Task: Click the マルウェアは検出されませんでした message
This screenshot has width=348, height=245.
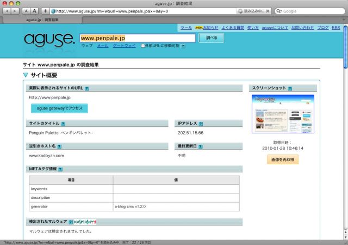Action: tap(61, 231)
